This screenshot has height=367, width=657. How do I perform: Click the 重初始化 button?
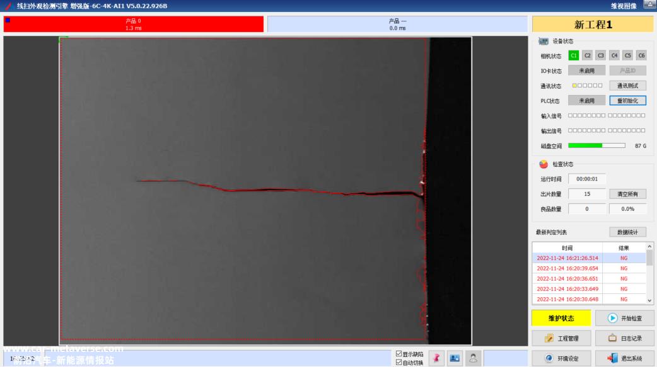(627, 101)
